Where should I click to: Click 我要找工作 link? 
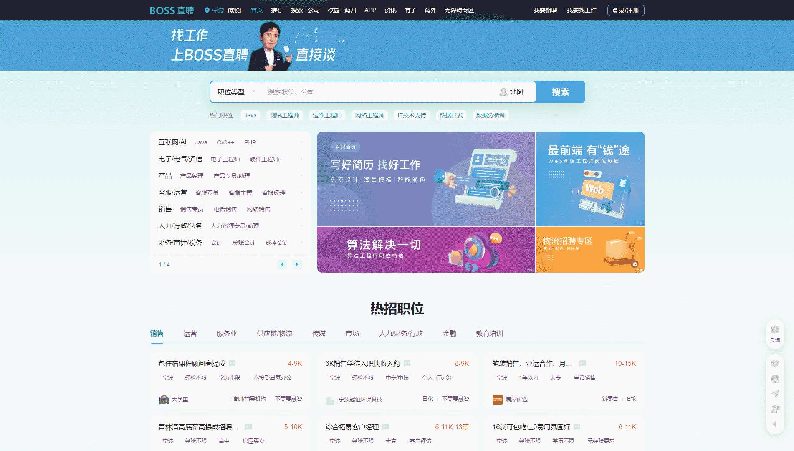pos(582,10)
